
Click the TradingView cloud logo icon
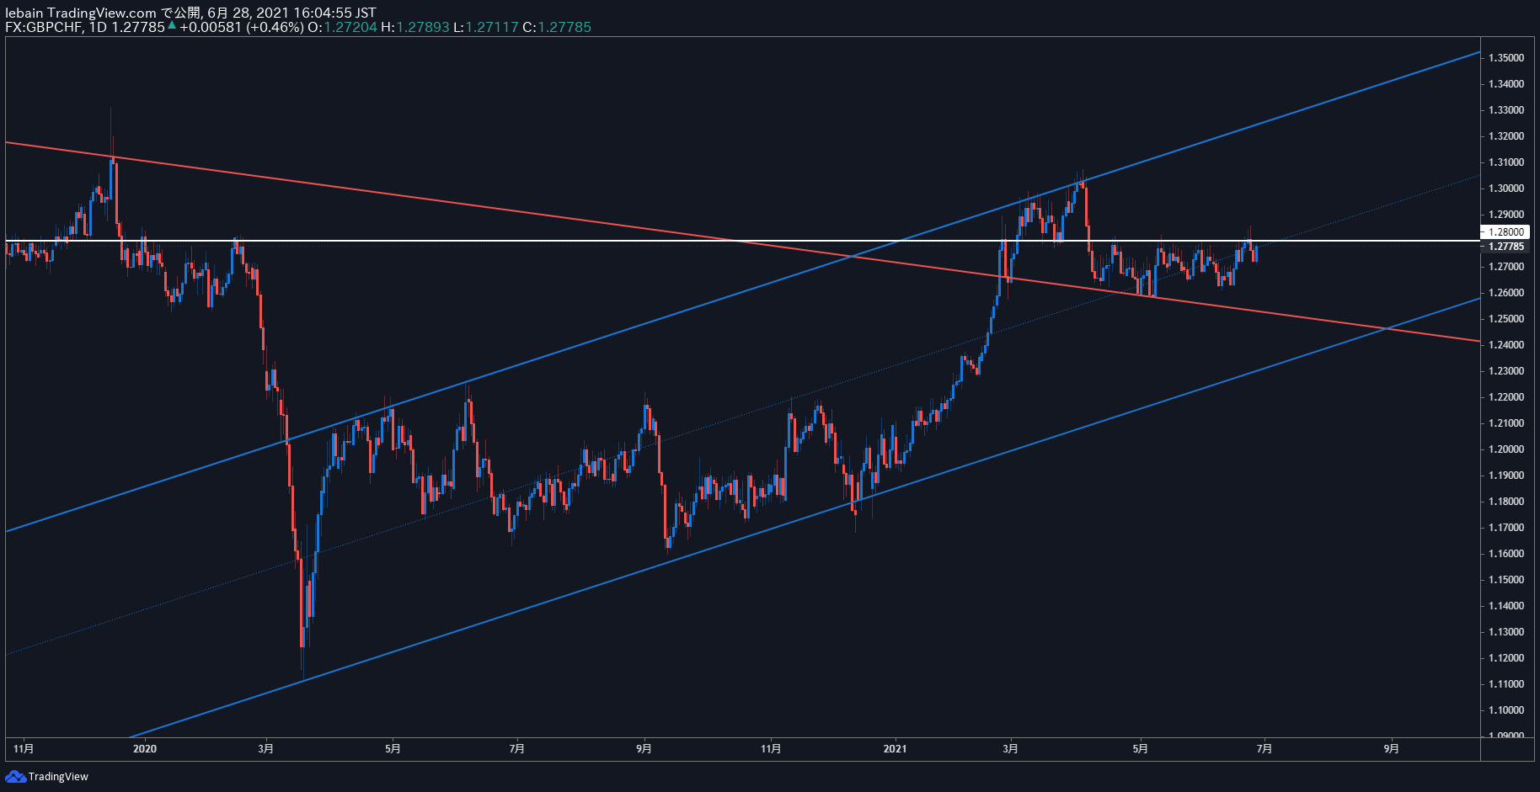pyautogui.click(x=15, y=776)
